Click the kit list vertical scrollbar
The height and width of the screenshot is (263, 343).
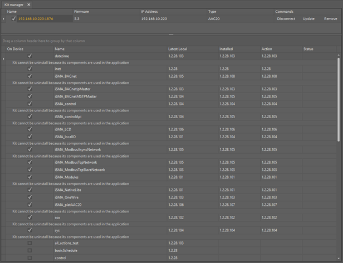pos(339,100)
